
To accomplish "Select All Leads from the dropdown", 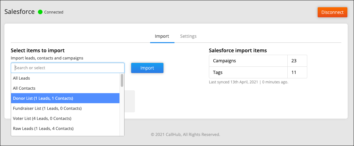I will click(x=65, y=78).
